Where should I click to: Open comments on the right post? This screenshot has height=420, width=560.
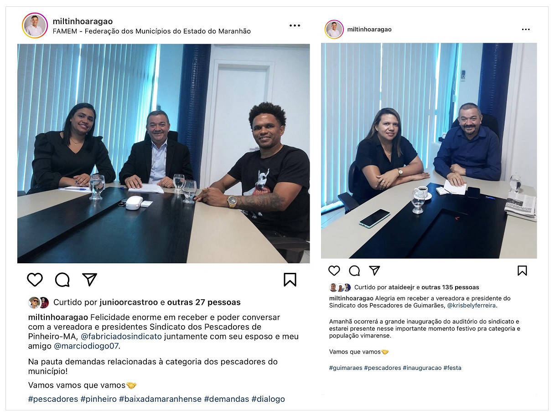(x=354, y=271)
